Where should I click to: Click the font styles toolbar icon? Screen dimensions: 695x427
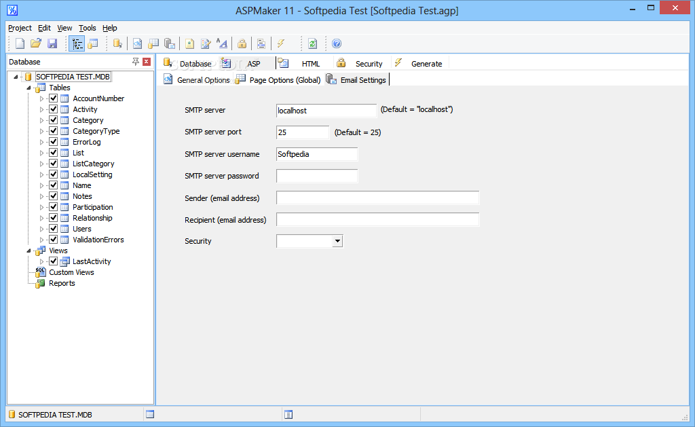222,43
